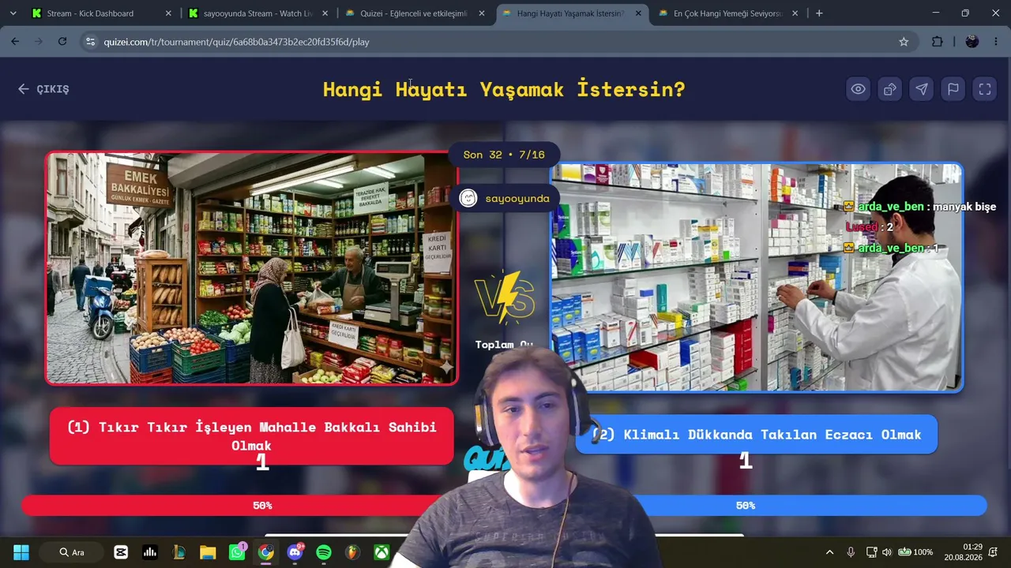This screenshot has height=568, width=1011.
Task: Click the 100% battery indicator
Action: point(915,552)
